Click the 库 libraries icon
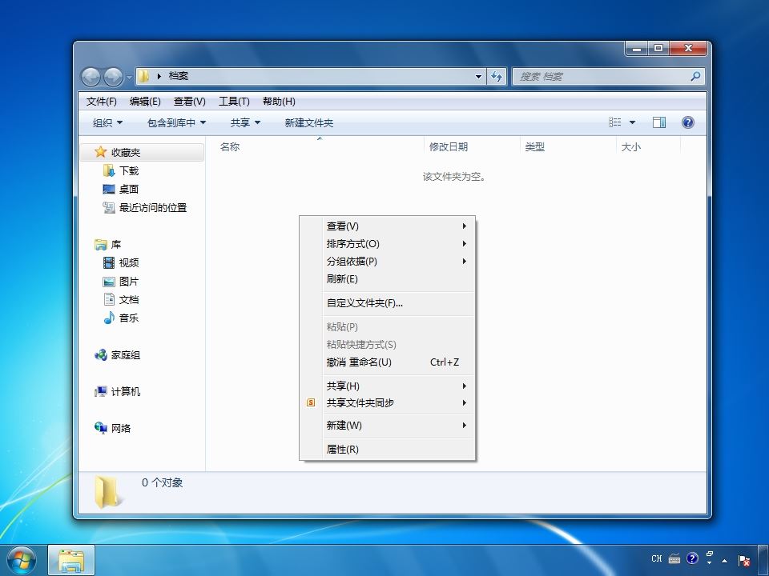Screen dimensions: 769x576 (101, 245)
